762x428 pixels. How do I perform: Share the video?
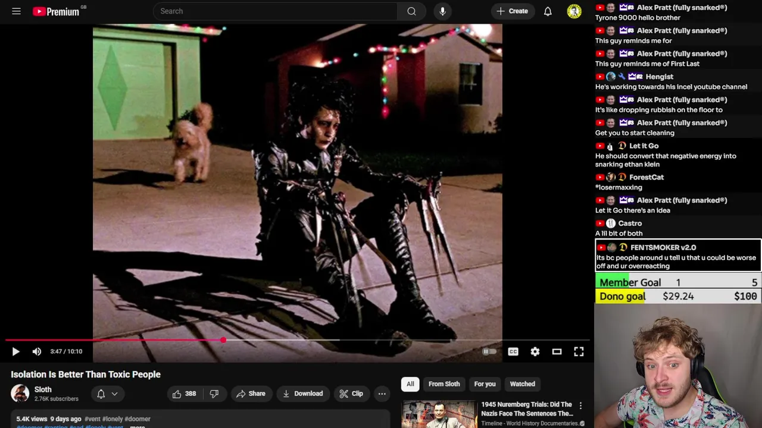point(251,394)
